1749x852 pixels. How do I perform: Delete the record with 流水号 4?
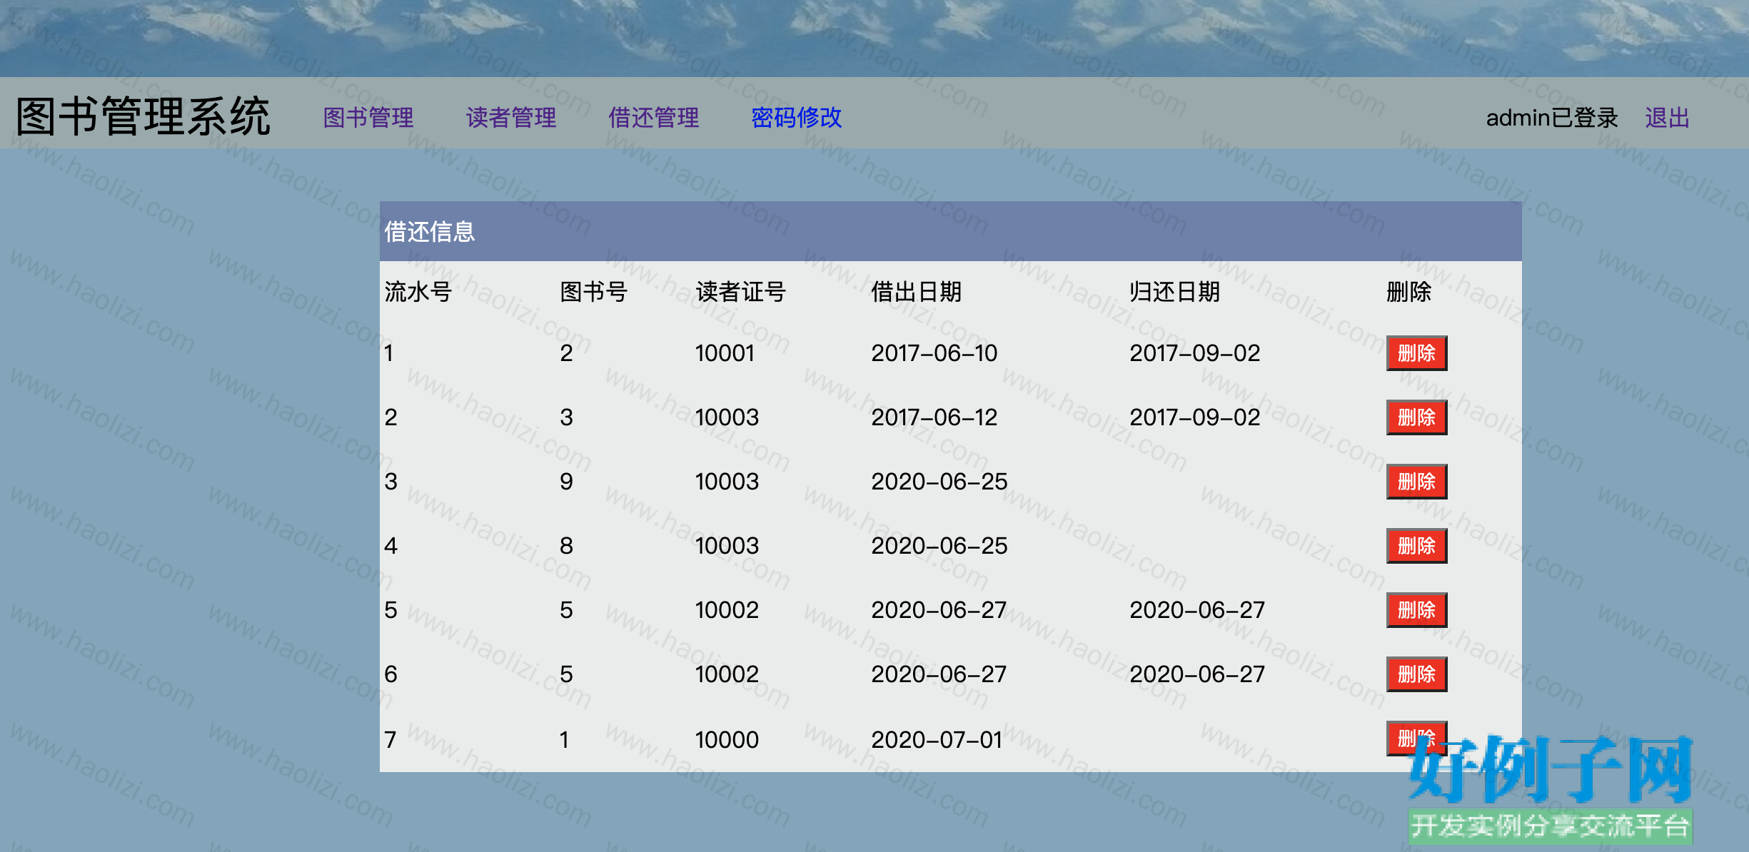point(1416,546)
